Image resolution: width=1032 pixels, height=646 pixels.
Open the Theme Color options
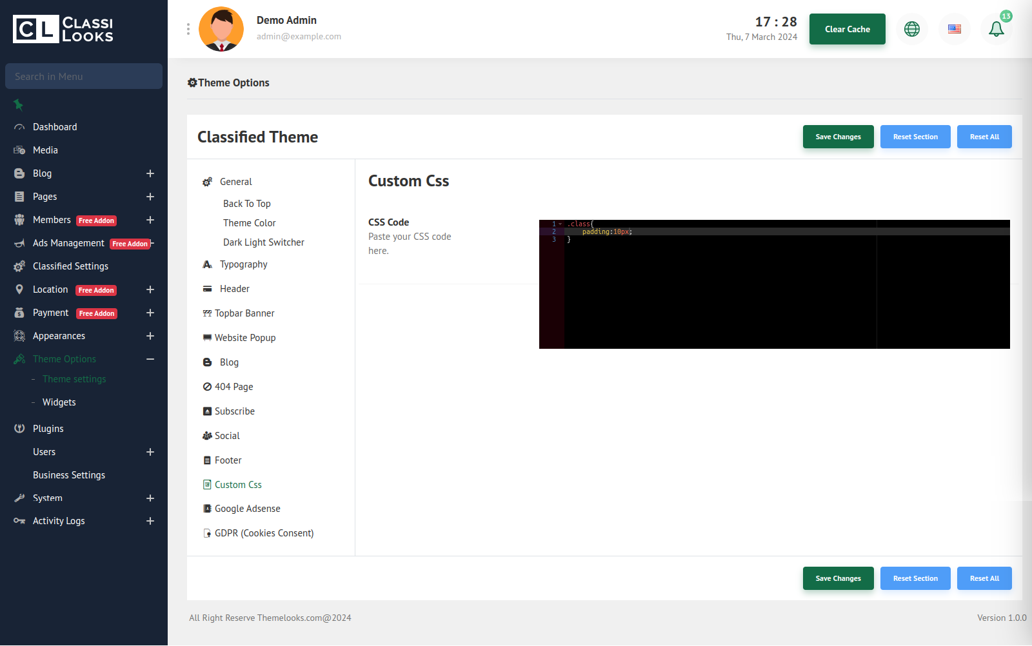tap(249, 223)
